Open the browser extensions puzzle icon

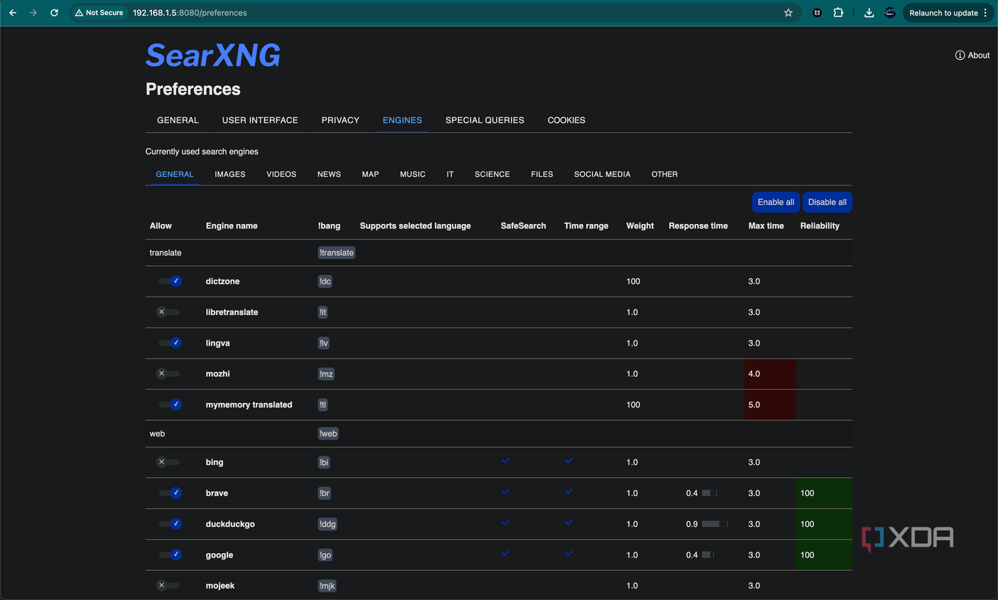838,13
